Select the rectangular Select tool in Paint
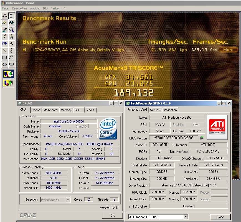This screenshot has height=222, width=241. 12,16
